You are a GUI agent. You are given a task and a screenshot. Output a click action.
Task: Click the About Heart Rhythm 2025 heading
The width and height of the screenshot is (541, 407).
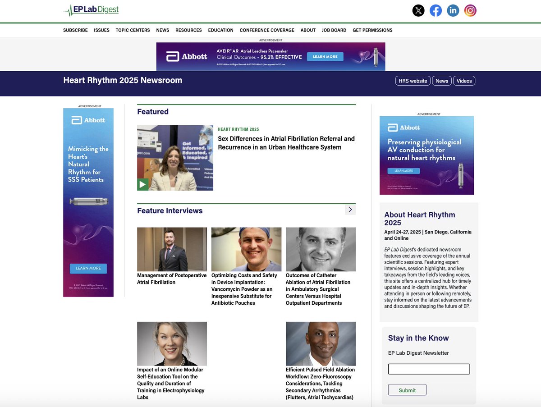point(420,219)
